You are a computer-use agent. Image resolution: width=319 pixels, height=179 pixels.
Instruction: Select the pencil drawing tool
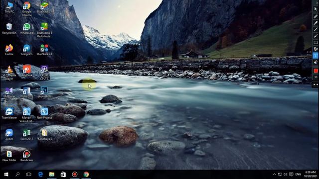tap(316, 16)
